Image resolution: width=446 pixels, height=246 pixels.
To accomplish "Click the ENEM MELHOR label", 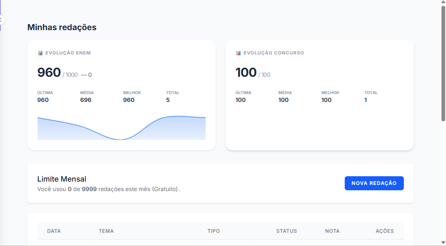I will [x=132, y=92].
